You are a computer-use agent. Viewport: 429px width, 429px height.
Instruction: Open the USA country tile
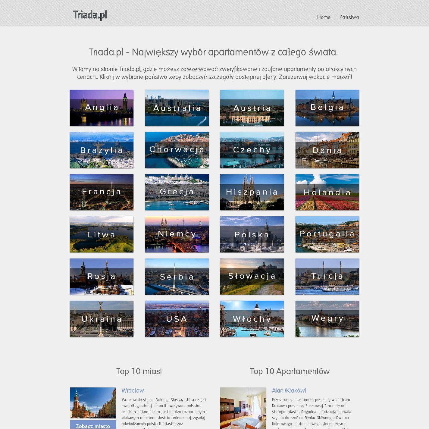pos(177,319)
